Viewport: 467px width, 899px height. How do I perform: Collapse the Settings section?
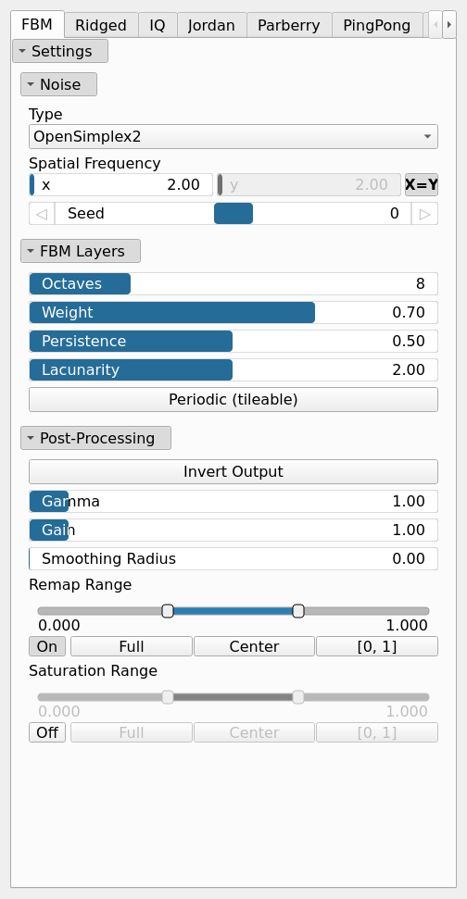(x=60, y=51)
